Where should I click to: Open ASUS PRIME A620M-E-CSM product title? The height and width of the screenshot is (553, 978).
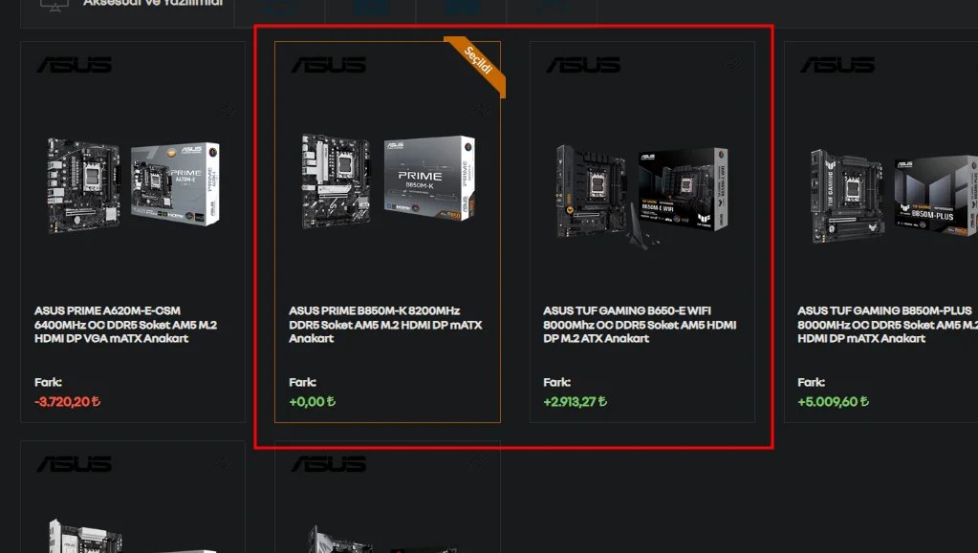click(125, 324)
